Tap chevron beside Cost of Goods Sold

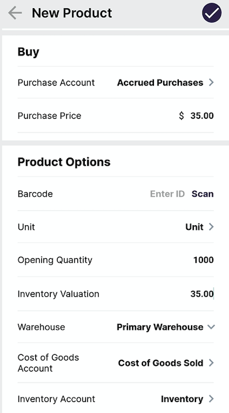(211, 363)
